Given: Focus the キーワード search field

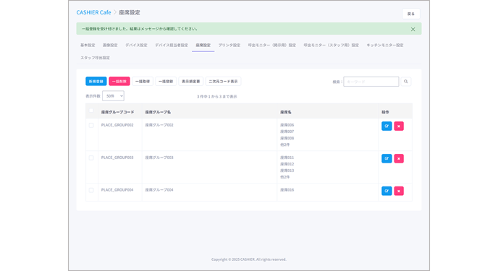Looking at the screenshot, I should [x=371, y=82].
